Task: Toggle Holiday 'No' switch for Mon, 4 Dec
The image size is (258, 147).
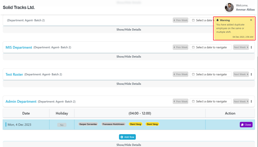Action: point(62,125)
